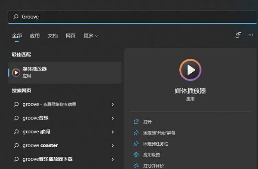This screenshot has width=258, height=169.
Task: Expand arrow for 'groove音乐播放器下载' suggestion
Action: (113, 159)
